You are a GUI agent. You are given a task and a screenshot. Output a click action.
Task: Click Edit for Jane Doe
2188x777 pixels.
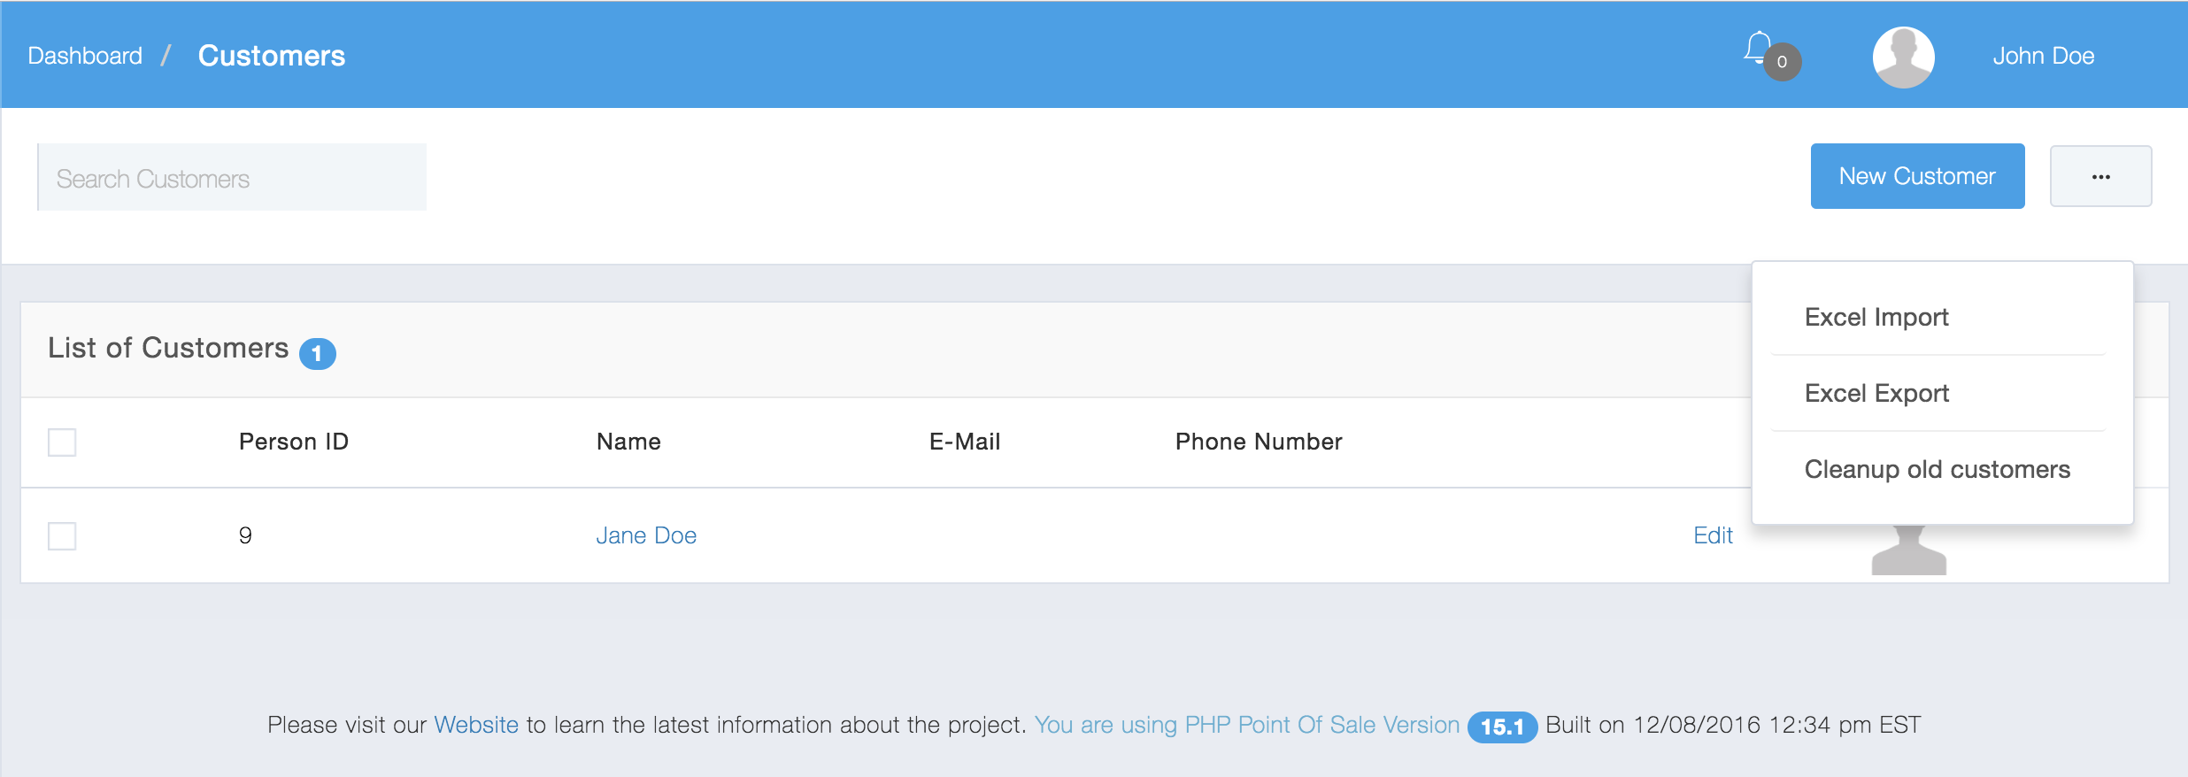(1713, 535)
